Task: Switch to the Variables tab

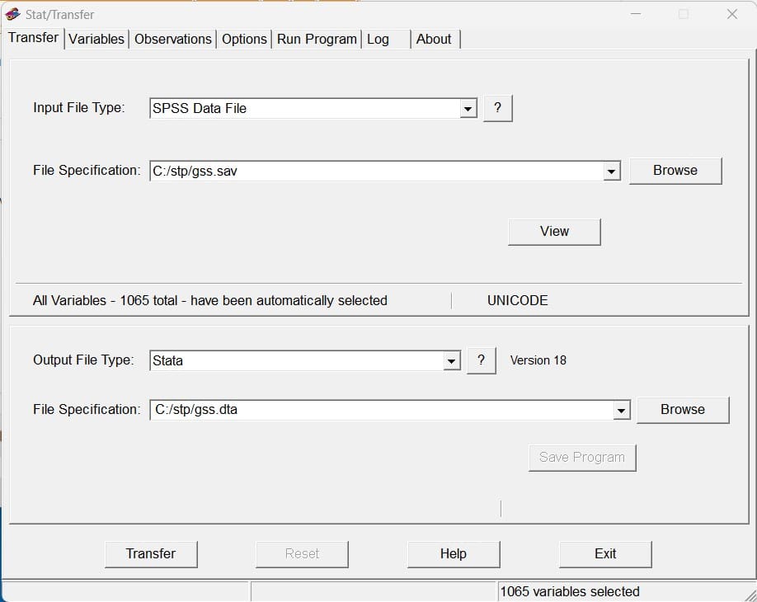Action: pos(96,39)
